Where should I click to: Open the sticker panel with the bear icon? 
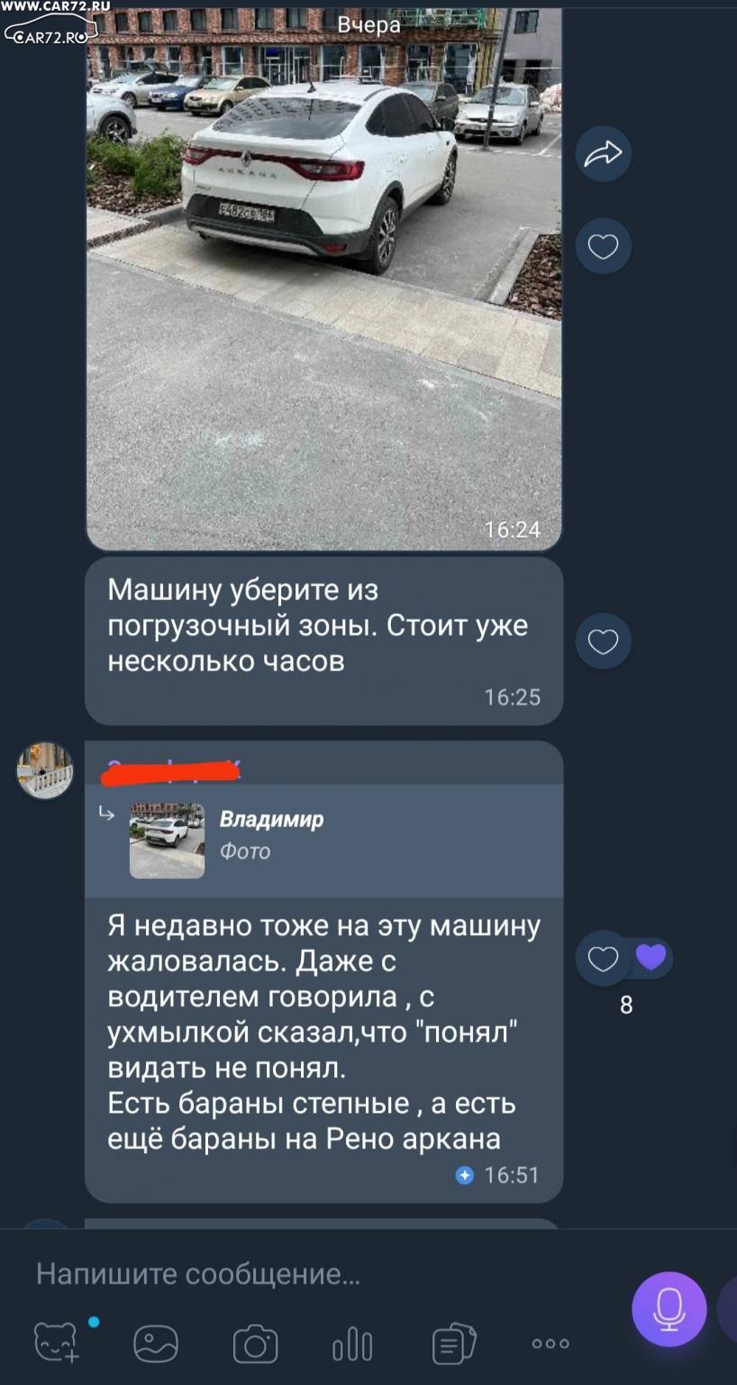click(57, 1343)
